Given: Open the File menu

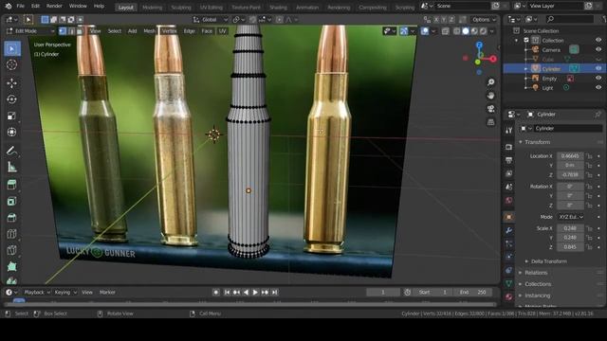Looking at the screenshot, I should (21, 7).
